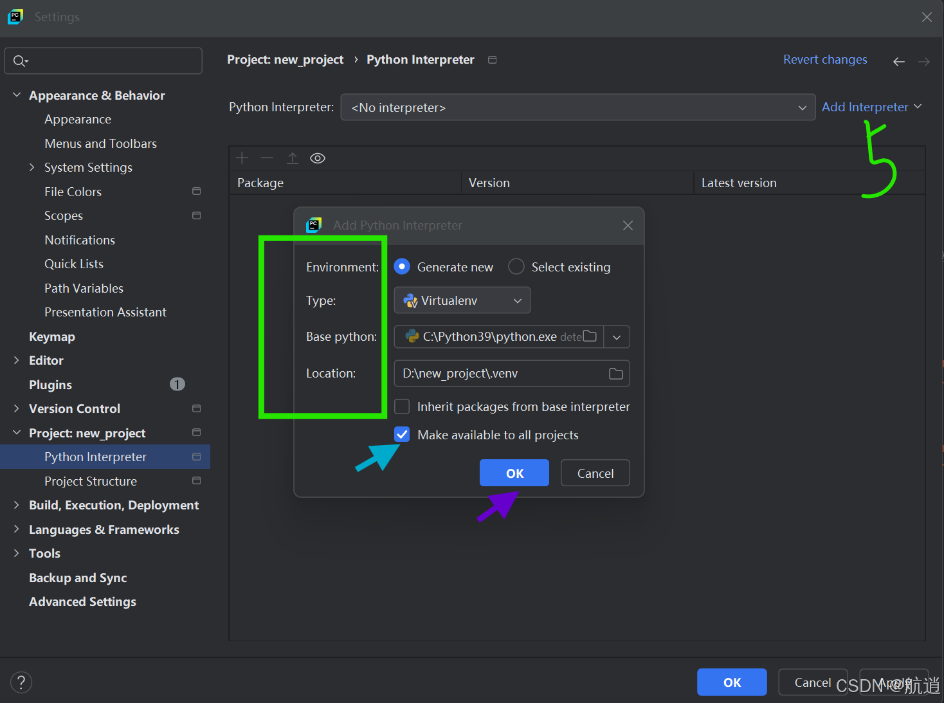
Task: Click OK in Add Python Interpreter dialog
Action: coord(514,473)
